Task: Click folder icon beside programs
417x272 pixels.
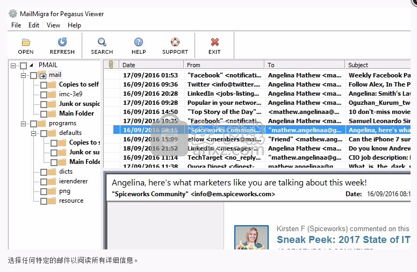Action: (x=42, y=124)
